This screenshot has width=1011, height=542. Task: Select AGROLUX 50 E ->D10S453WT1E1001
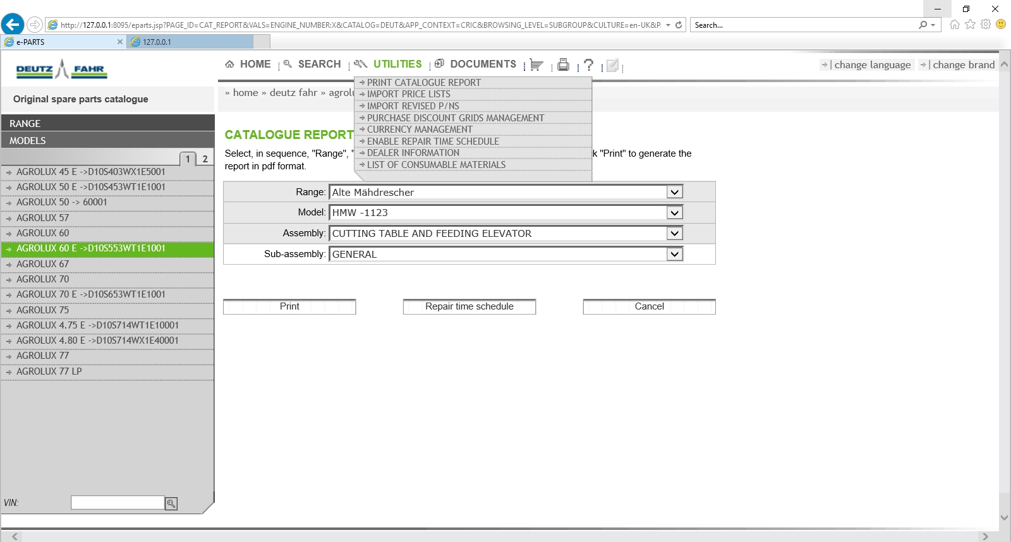pos(107,187)
